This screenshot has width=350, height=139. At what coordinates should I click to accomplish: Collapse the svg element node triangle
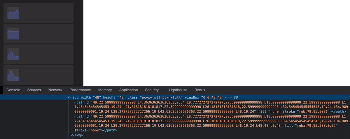69,97
